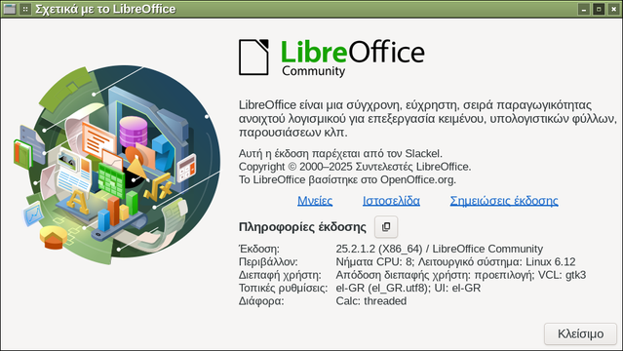Open the Σημειώσεις έκδοσης release notes link
This screenshot has height=351, width=623.
(504, 201)
